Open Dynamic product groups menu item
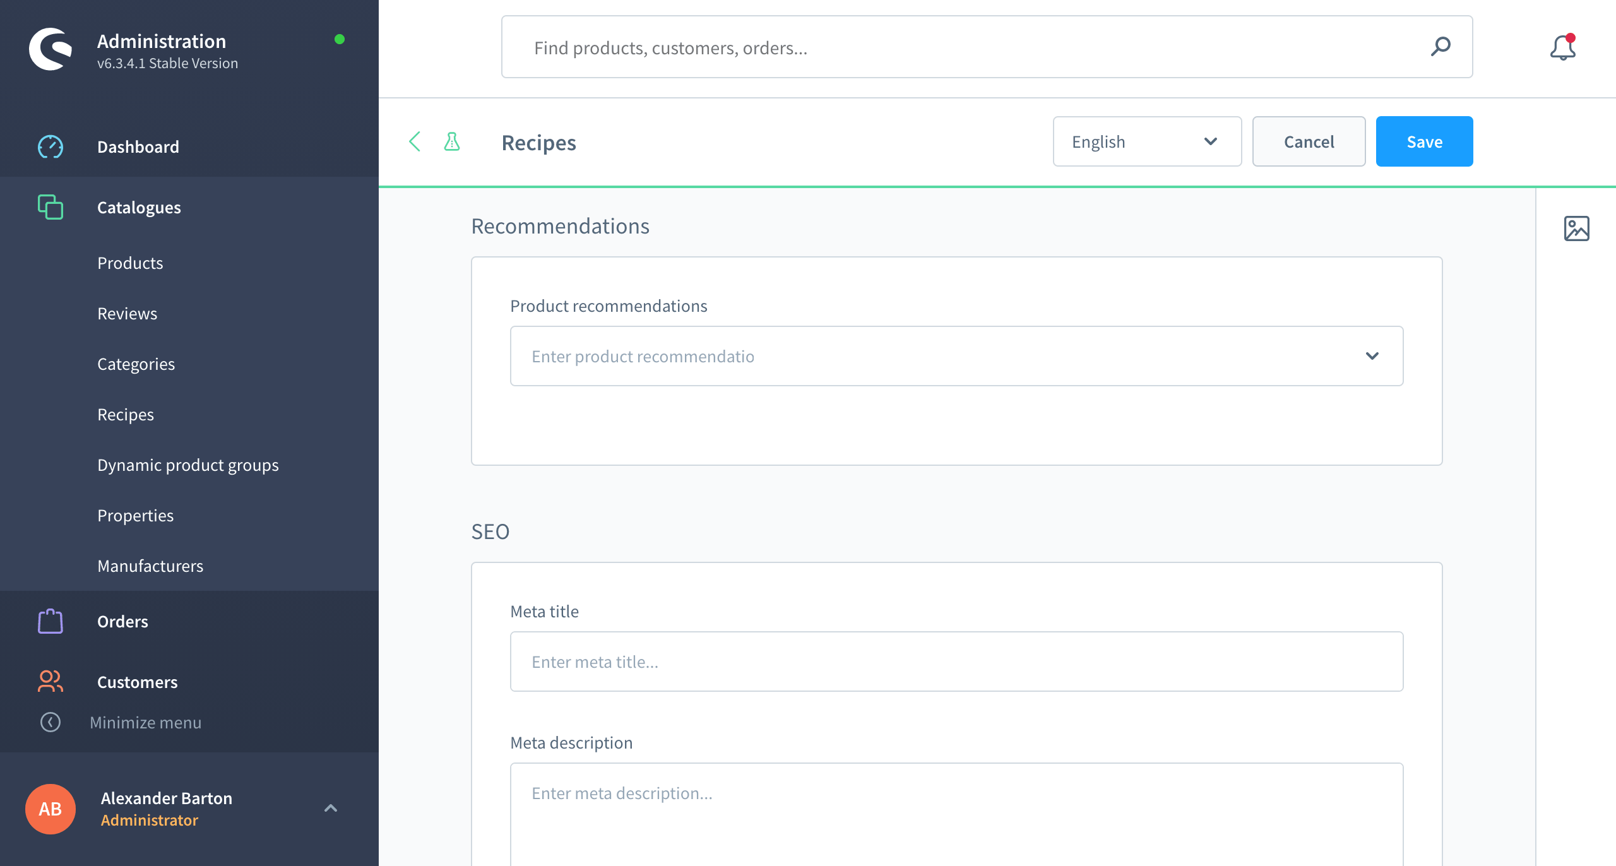1616x866 pixels. [188, 465]
